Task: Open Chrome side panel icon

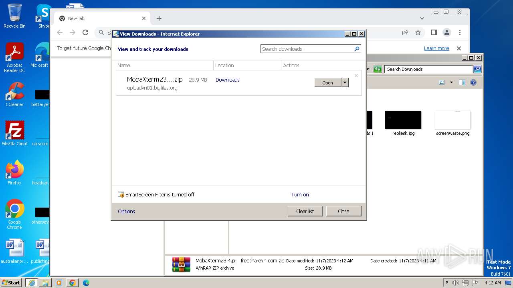Action: [434, 32]
